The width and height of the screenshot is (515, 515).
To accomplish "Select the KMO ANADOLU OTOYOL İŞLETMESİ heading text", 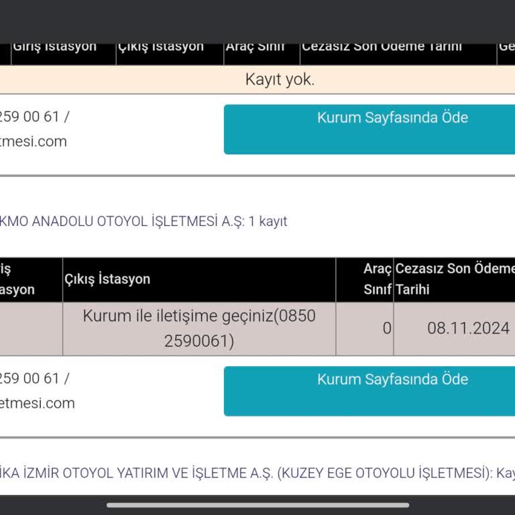I will pos(144,221).
